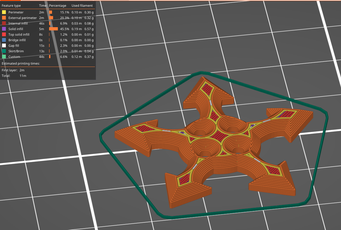Click the Estimated printing times heading

tap(21, 63)
